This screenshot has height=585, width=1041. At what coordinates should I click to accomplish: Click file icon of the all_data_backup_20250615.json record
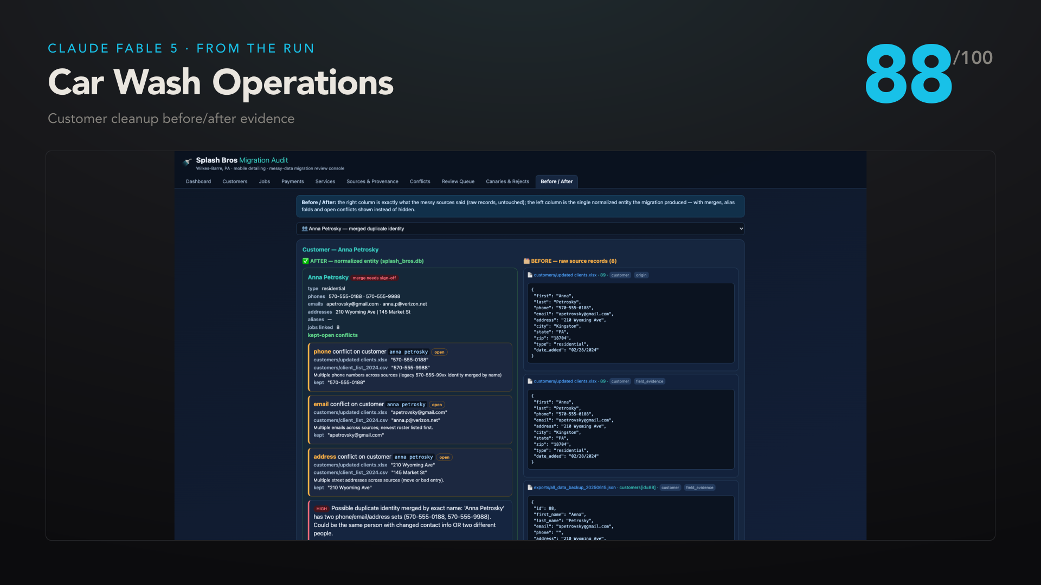click(x=530, y=487)
